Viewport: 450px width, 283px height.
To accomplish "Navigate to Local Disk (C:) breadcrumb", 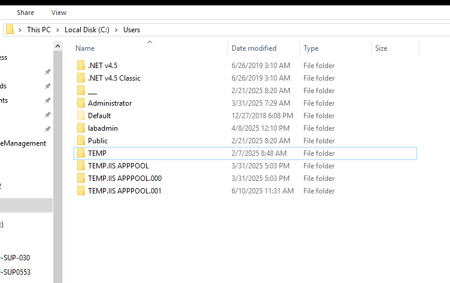I will 87,30.
